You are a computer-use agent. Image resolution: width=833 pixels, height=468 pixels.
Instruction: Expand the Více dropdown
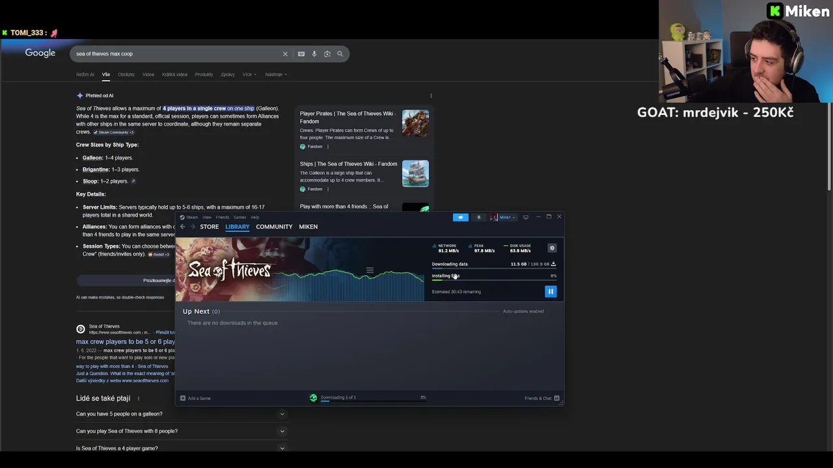tap(249, 75)
